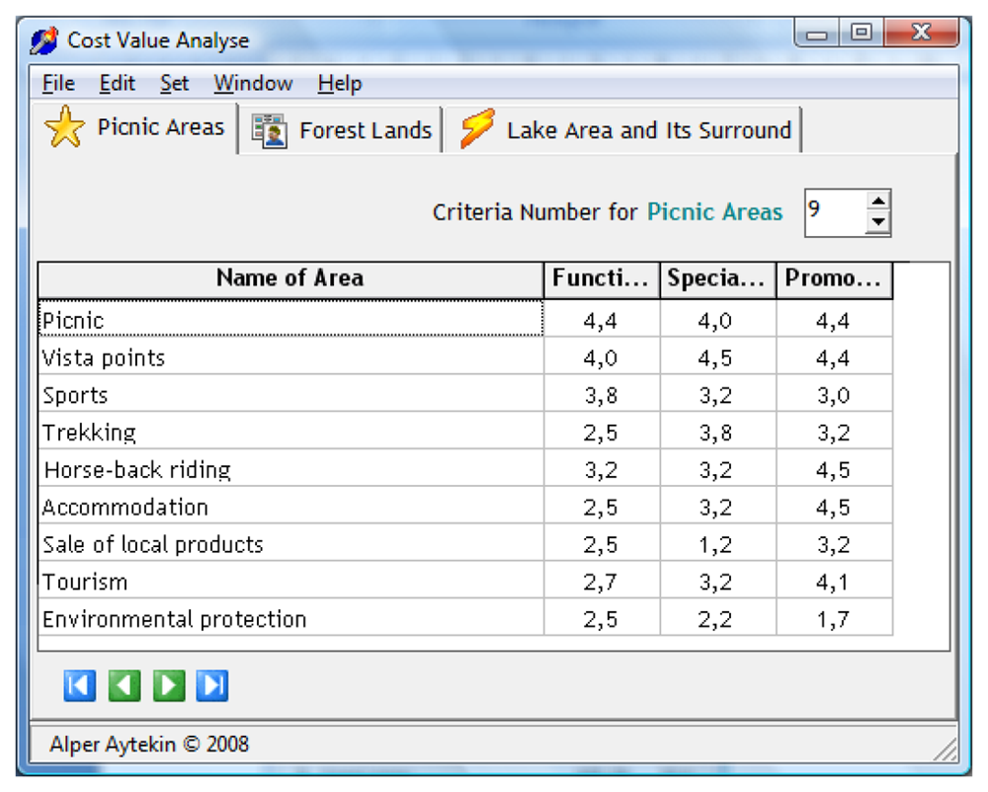
Task: Maximize the Cost Value Analyse window
Action: 861,34
